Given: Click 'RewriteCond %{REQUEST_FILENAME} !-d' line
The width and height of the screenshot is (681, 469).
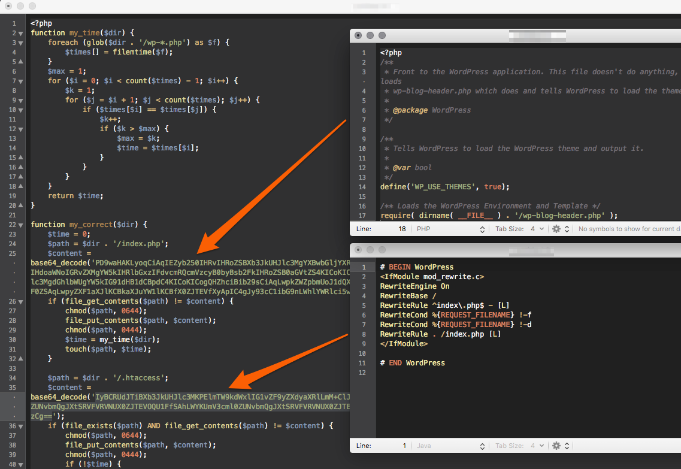Looking at the screenshot, I should pos(456,325).
